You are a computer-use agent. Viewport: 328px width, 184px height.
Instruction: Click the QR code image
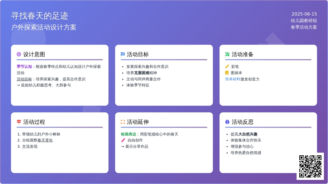(x=310, y=166)
